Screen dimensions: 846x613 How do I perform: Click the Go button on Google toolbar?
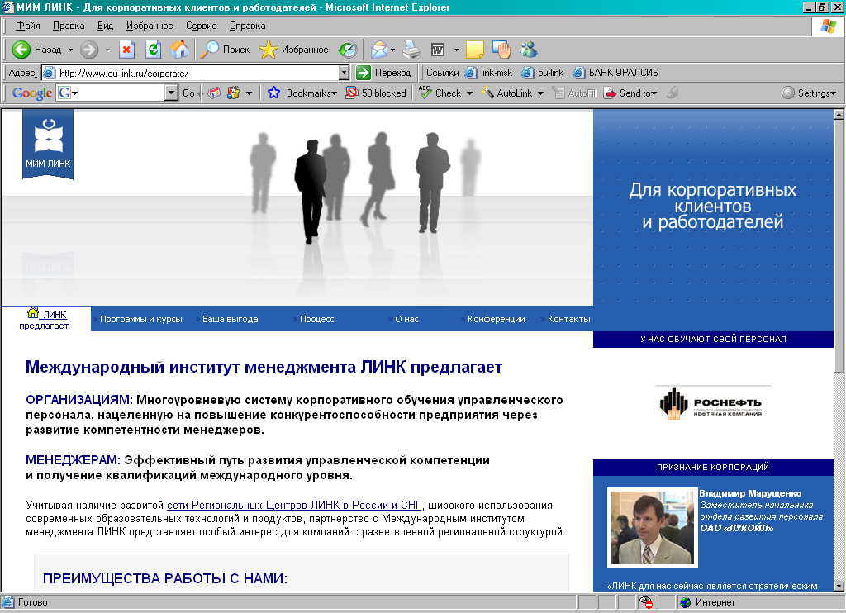(x=188, y=93)
